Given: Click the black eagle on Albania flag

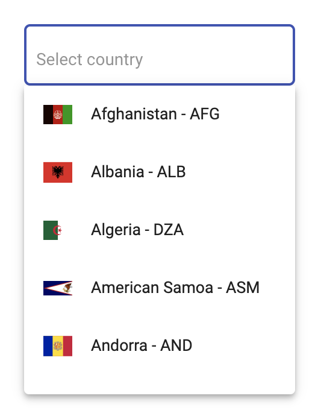Looking at the screenshot, I should pyautogui.click(x=58, y=172).
